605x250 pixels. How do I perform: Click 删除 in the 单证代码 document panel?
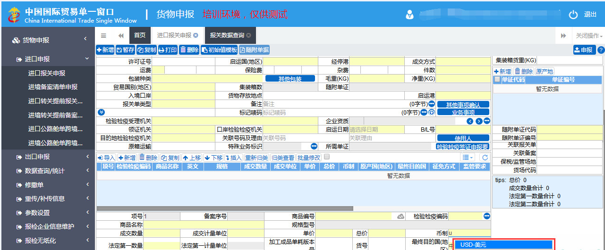pos(524,71)
